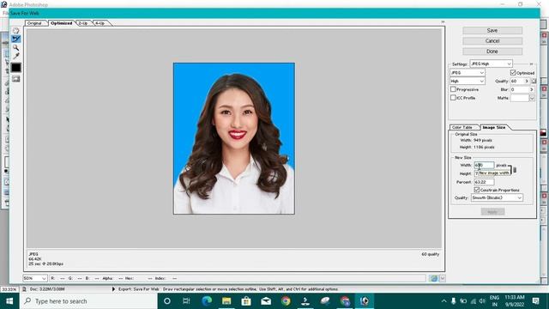
Task: Open Cortana from the taskbar
Action: tap(167, 301)
